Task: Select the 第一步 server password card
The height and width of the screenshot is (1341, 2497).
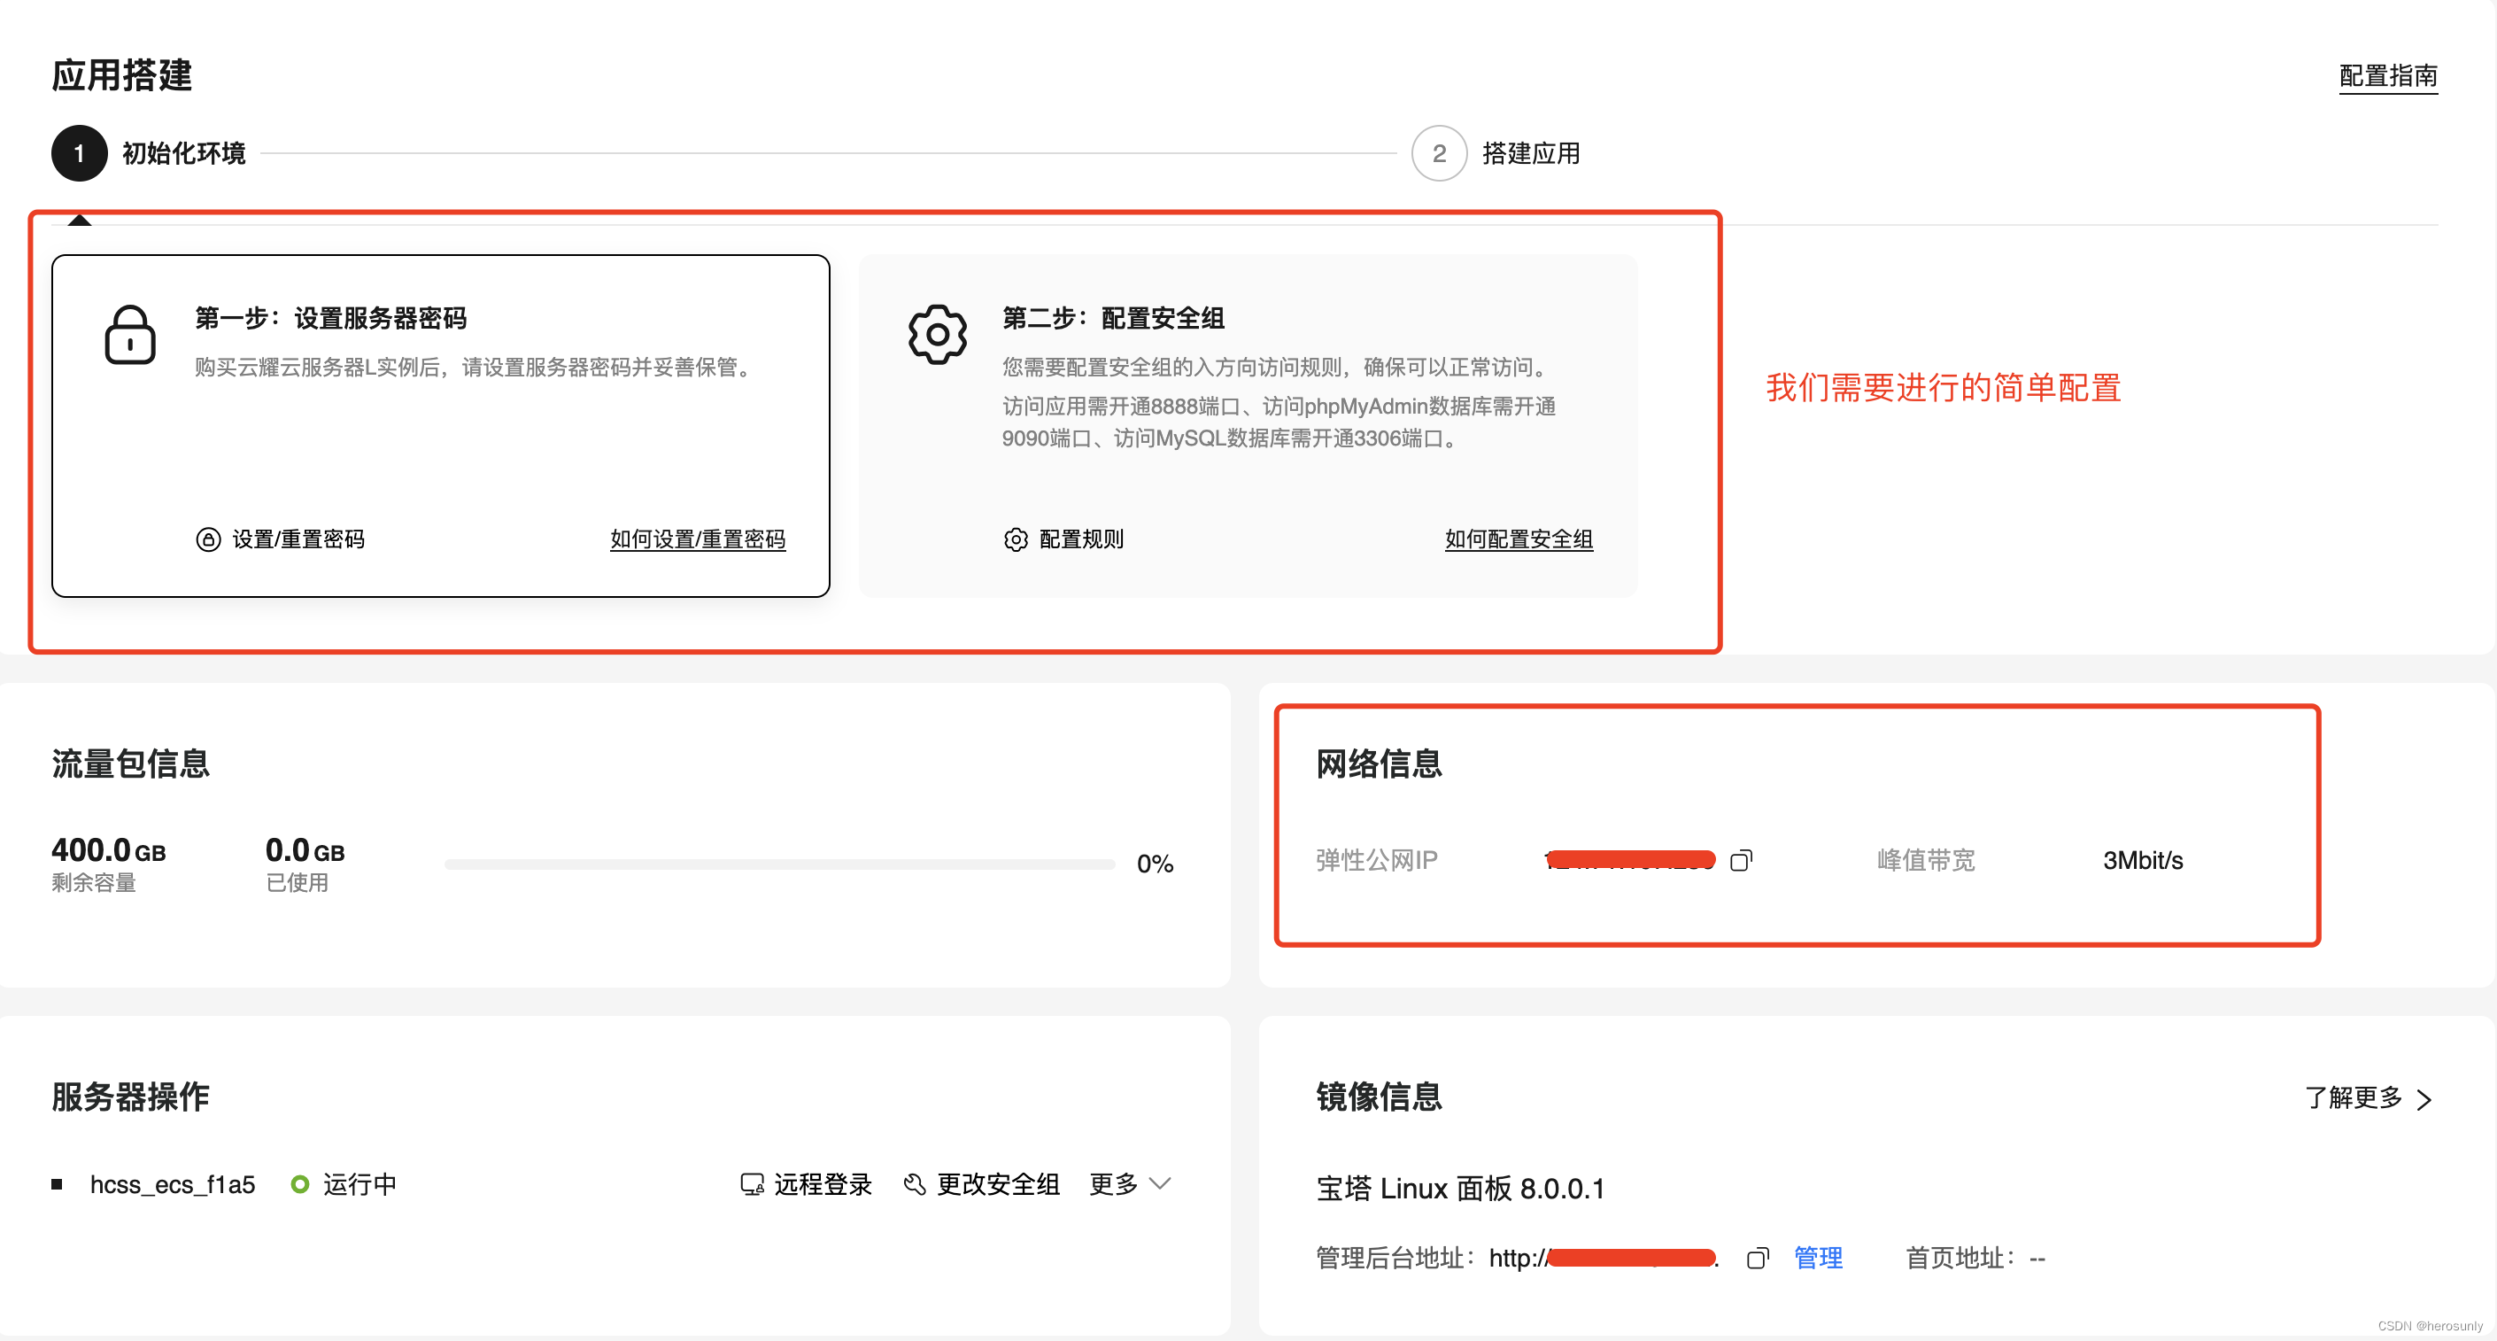Action: [441, 426]
